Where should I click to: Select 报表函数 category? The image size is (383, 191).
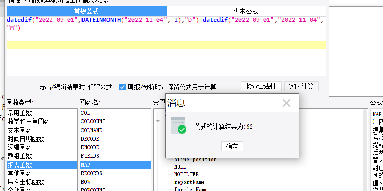42,165
